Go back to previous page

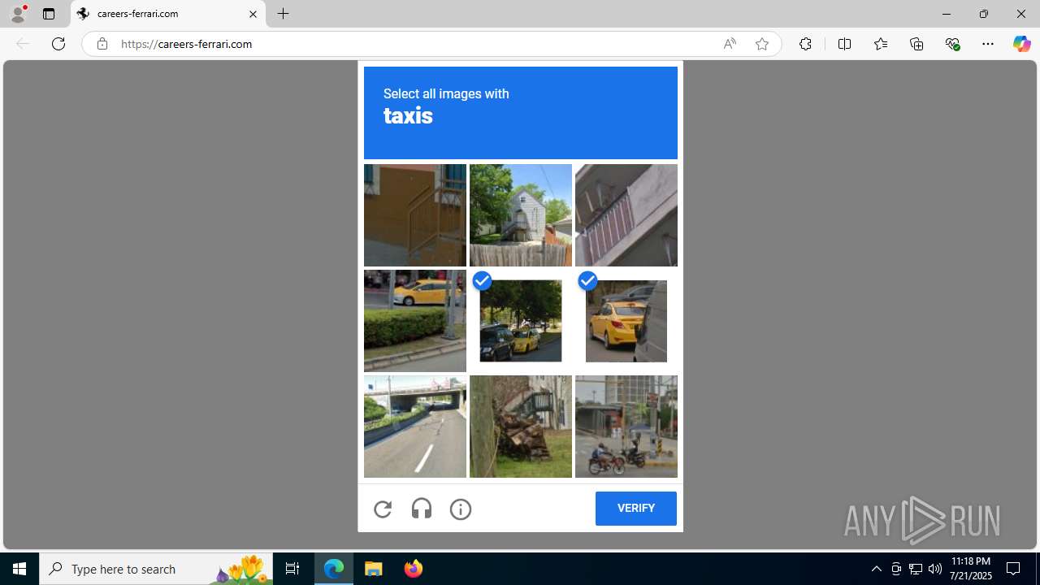tap(23, 44)
